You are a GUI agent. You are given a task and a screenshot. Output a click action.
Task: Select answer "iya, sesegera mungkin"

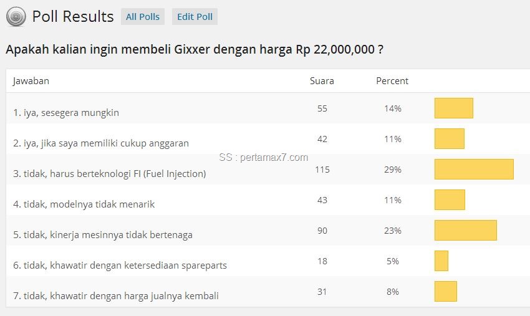(x=66, y=113)
